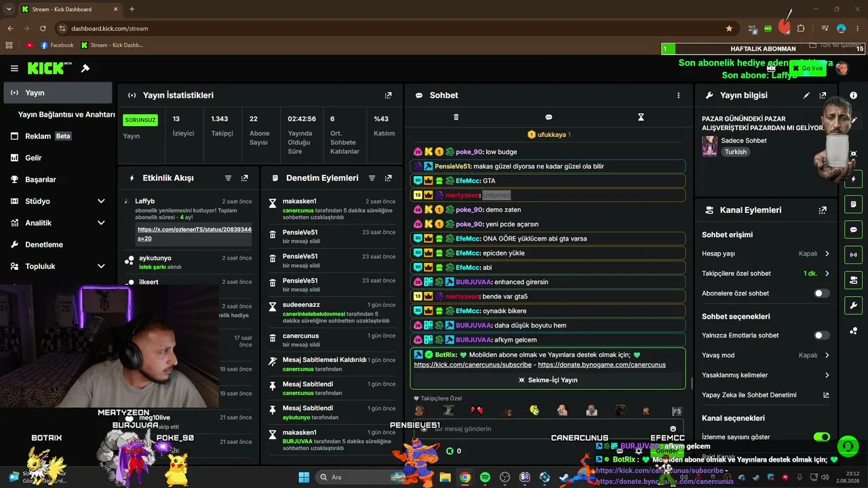Click the Go live button
868x488 pixels.
[808, 68]
